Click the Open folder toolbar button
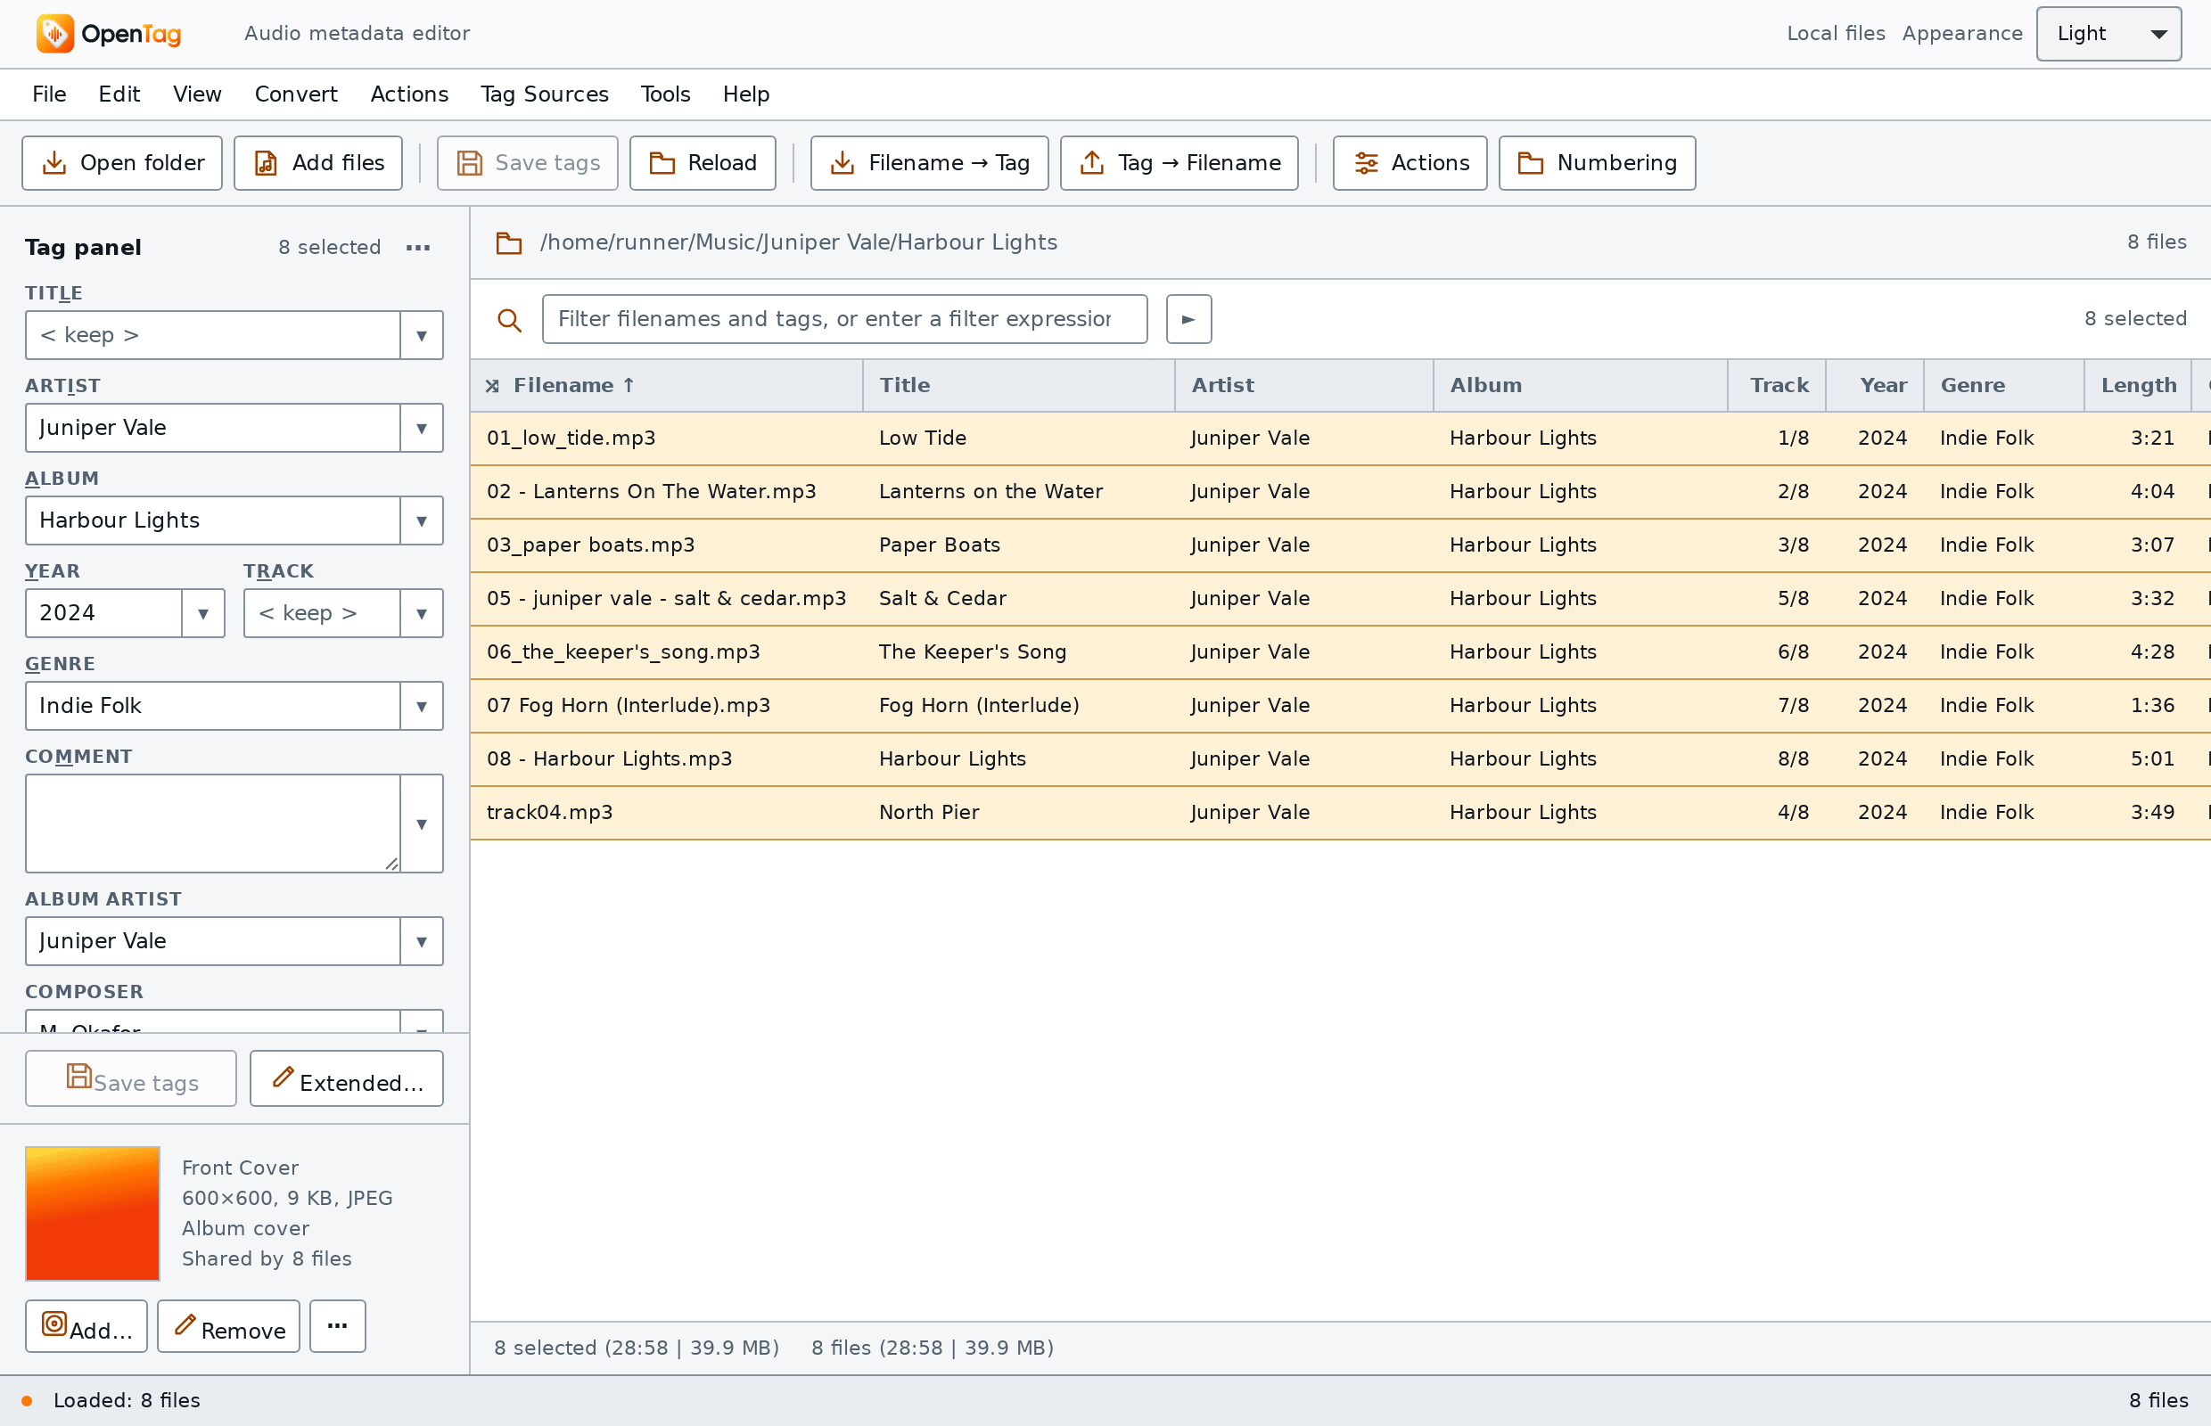This screenshot has width=2211, height=1426. click(122, 163)
